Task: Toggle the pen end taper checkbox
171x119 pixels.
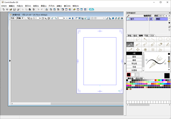Action: pos(165,63)
